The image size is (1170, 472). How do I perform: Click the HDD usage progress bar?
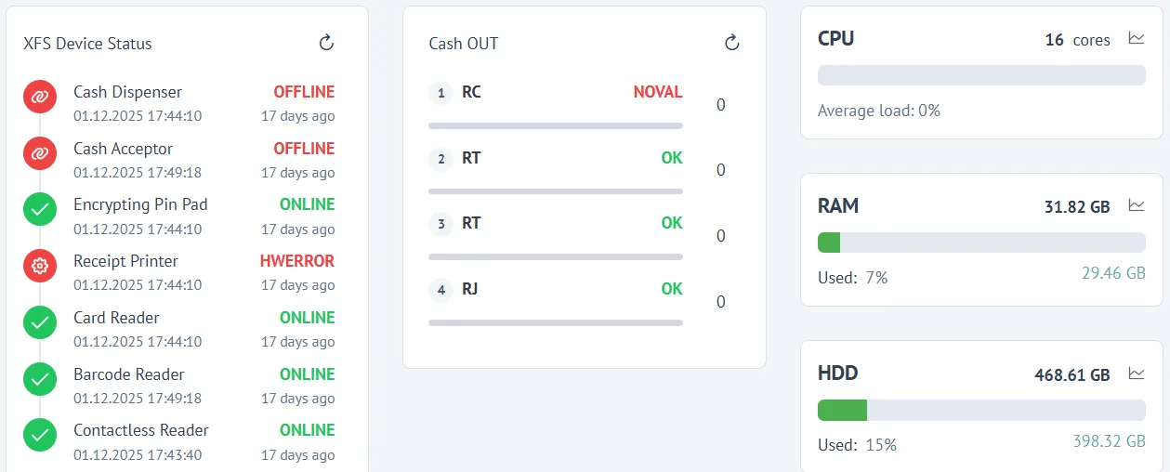click(981, 410)
